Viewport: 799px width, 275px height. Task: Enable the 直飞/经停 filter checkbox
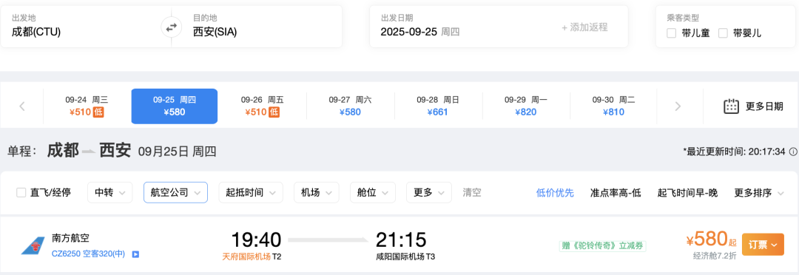click(x=21, y=192)
